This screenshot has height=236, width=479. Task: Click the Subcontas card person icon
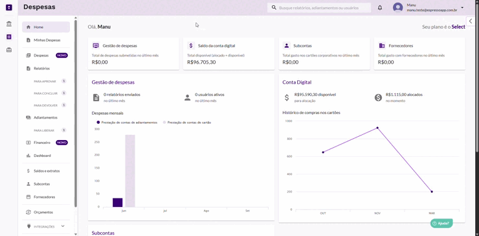coord(287,45)
